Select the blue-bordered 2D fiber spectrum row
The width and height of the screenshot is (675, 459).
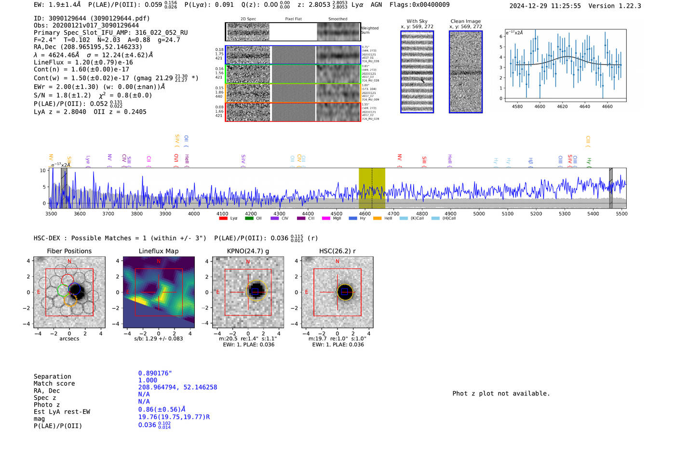click(293, 55)
